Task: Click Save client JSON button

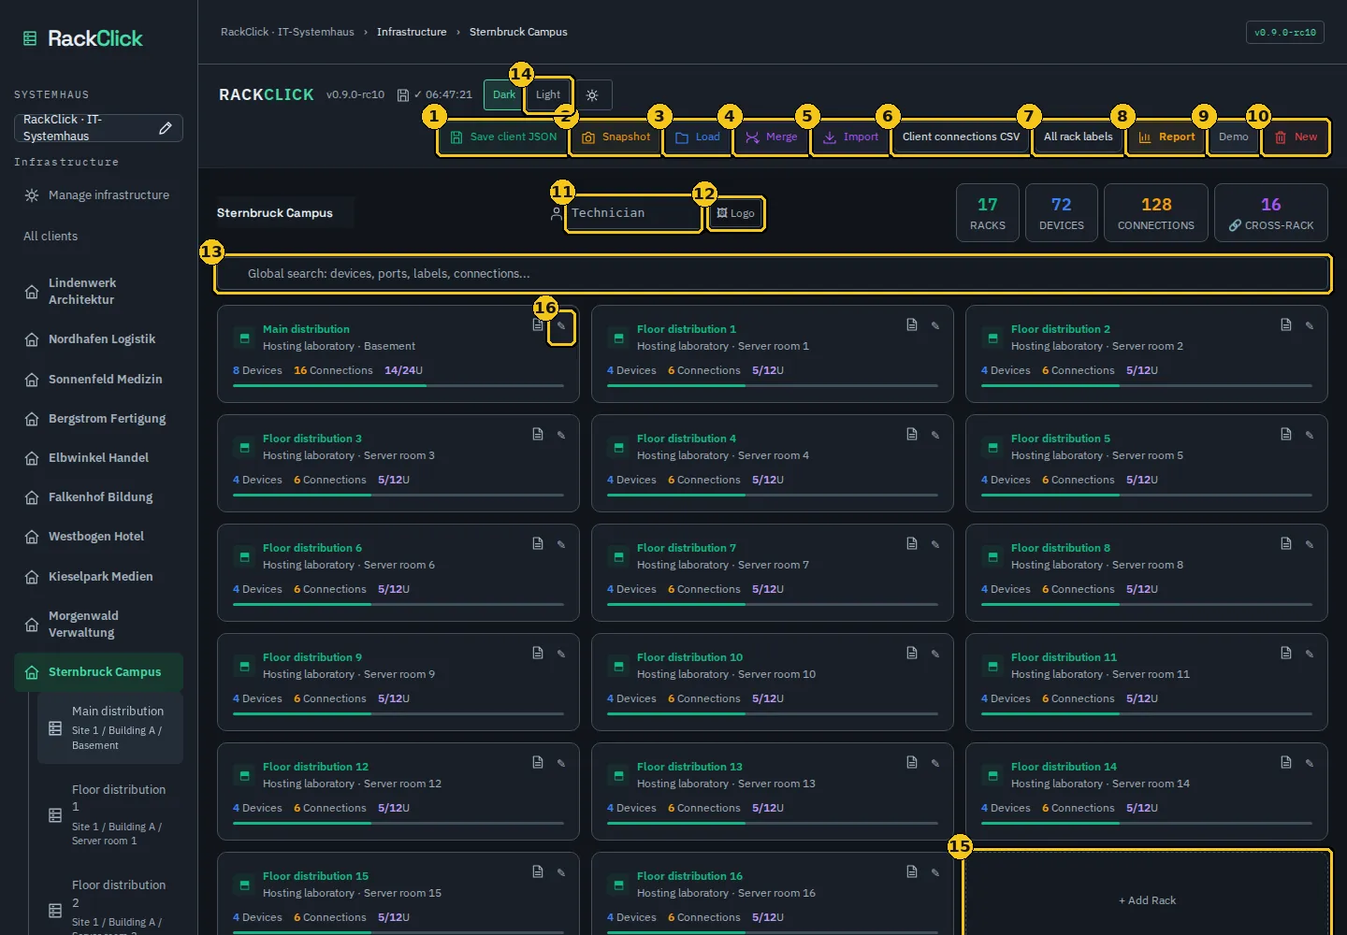Action: pos(503,137)
